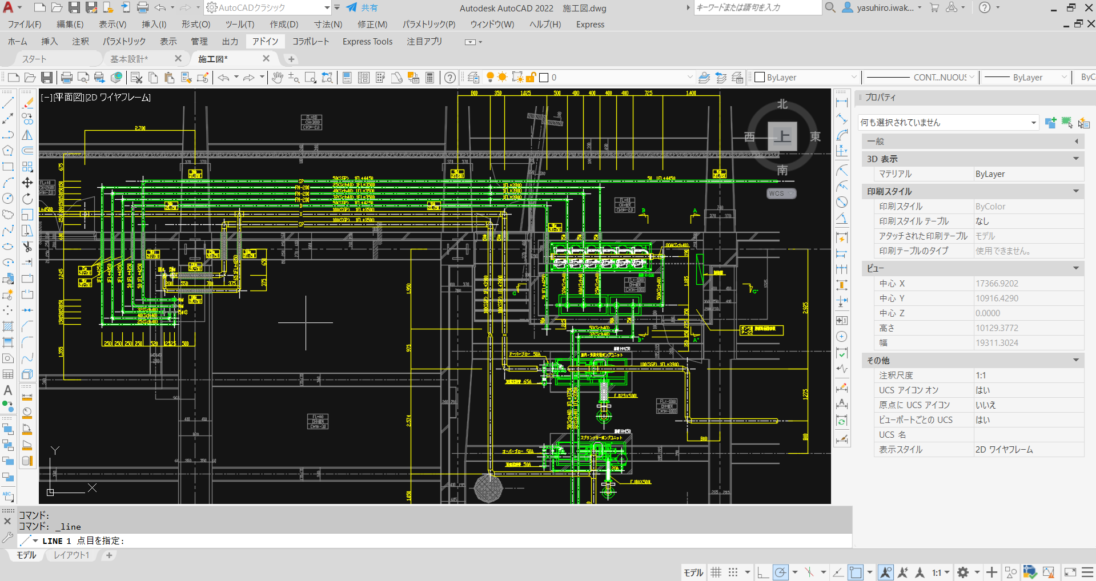This screenshot has width=1096, height=581.
Task: Switch to the 基本設計 drawing tab
Action: click(x=129, y=59)
